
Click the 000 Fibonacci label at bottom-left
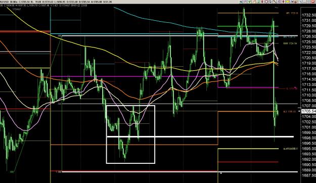tap(12, 172)
